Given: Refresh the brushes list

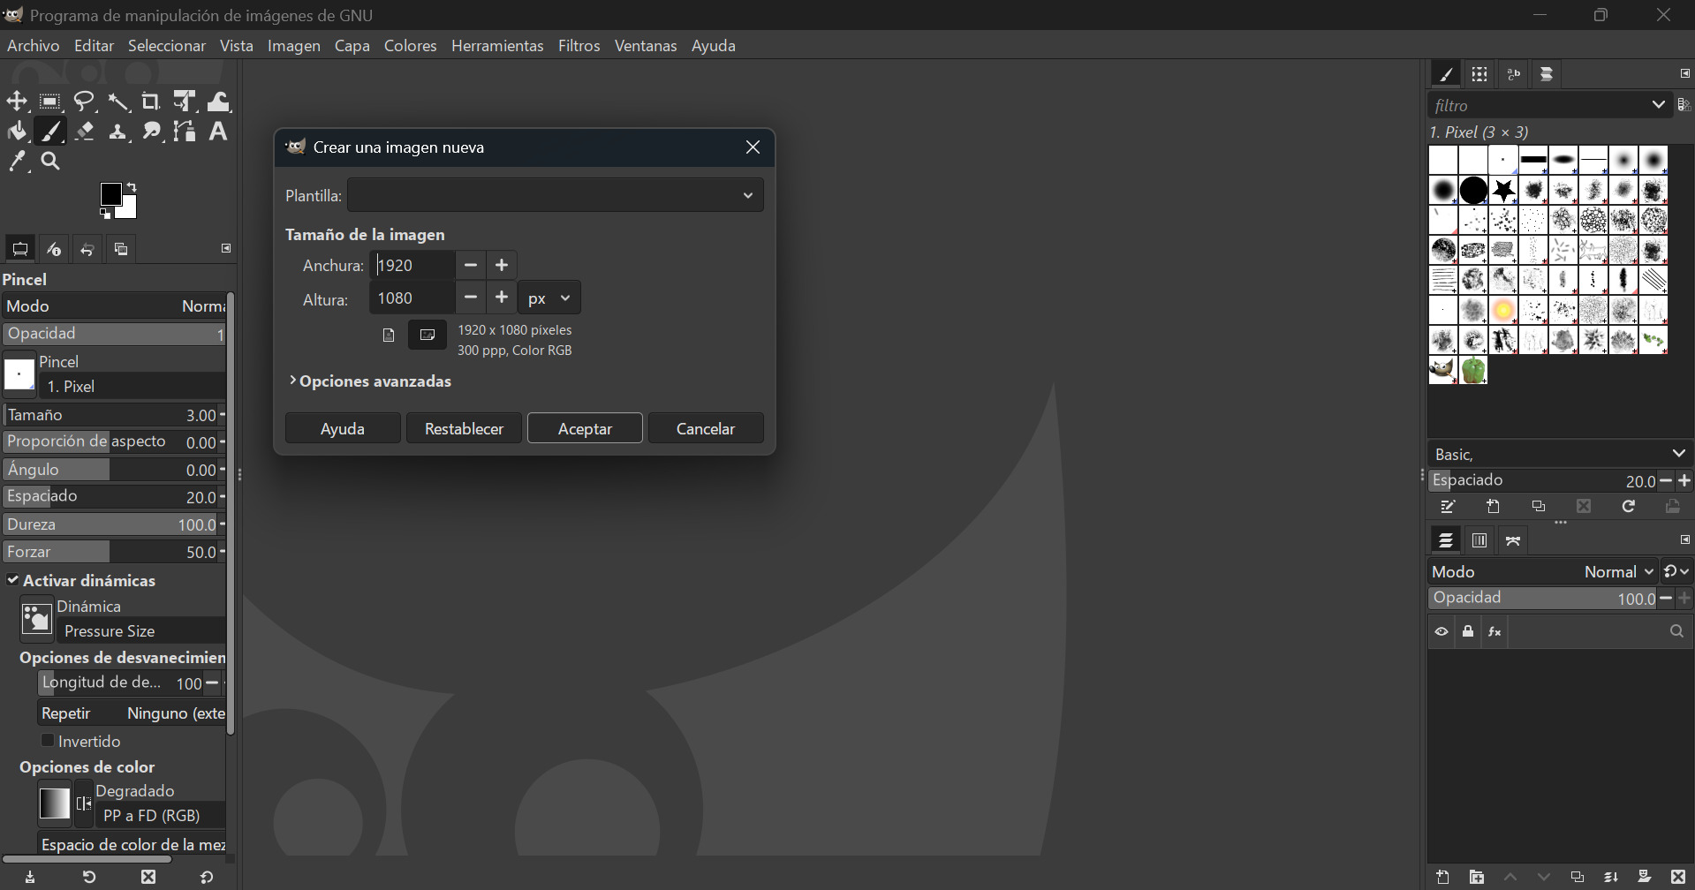Looking at the screenshot, I should (1628, 506).
